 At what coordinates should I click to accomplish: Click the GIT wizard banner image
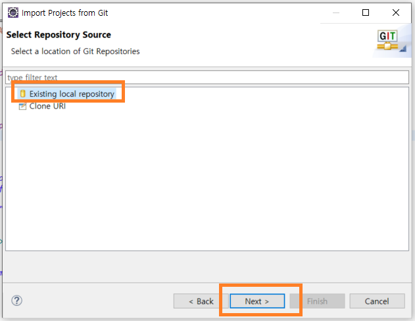(388, 40)
